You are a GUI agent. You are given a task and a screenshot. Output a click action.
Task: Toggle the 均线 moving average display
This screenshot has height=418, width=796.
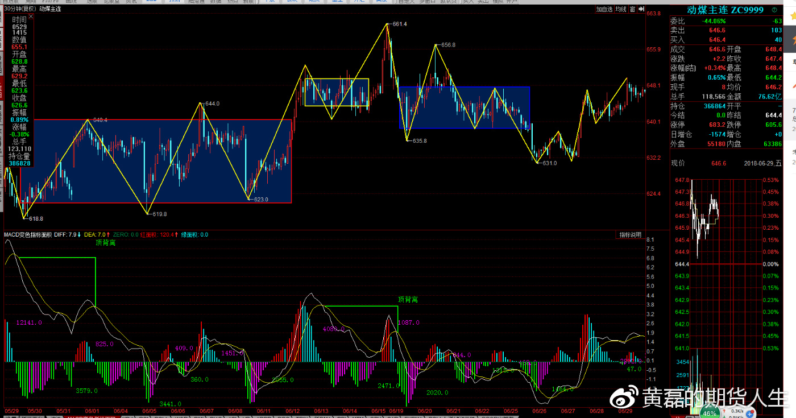(x=621, y=9)
